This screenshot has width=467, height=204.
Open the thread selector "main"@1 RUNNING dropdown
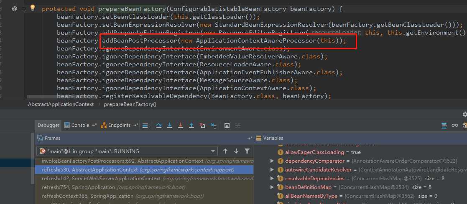127,151
